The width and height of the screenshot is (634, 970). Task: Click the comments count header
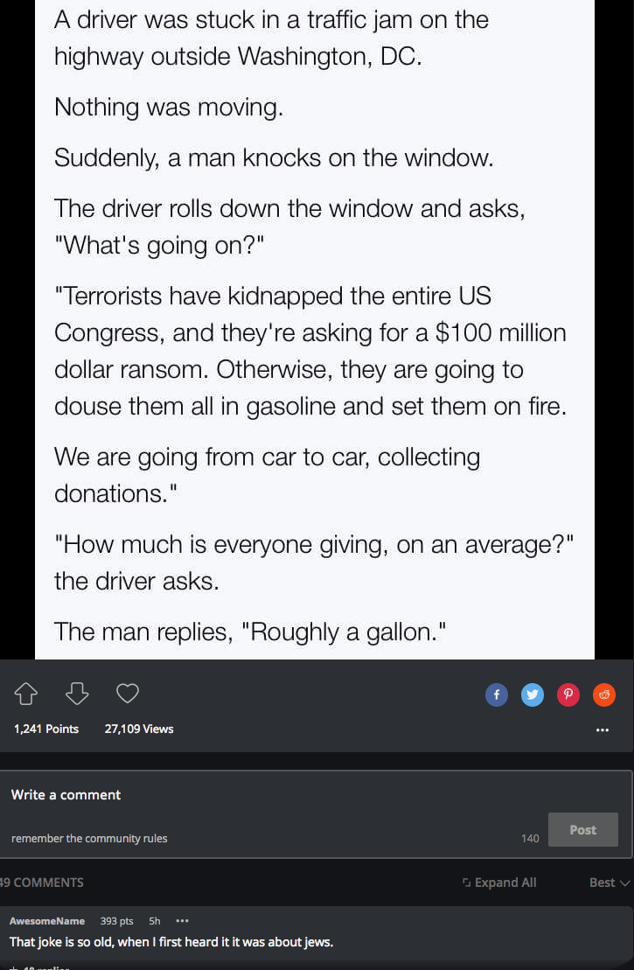click(x=42, y=883)
